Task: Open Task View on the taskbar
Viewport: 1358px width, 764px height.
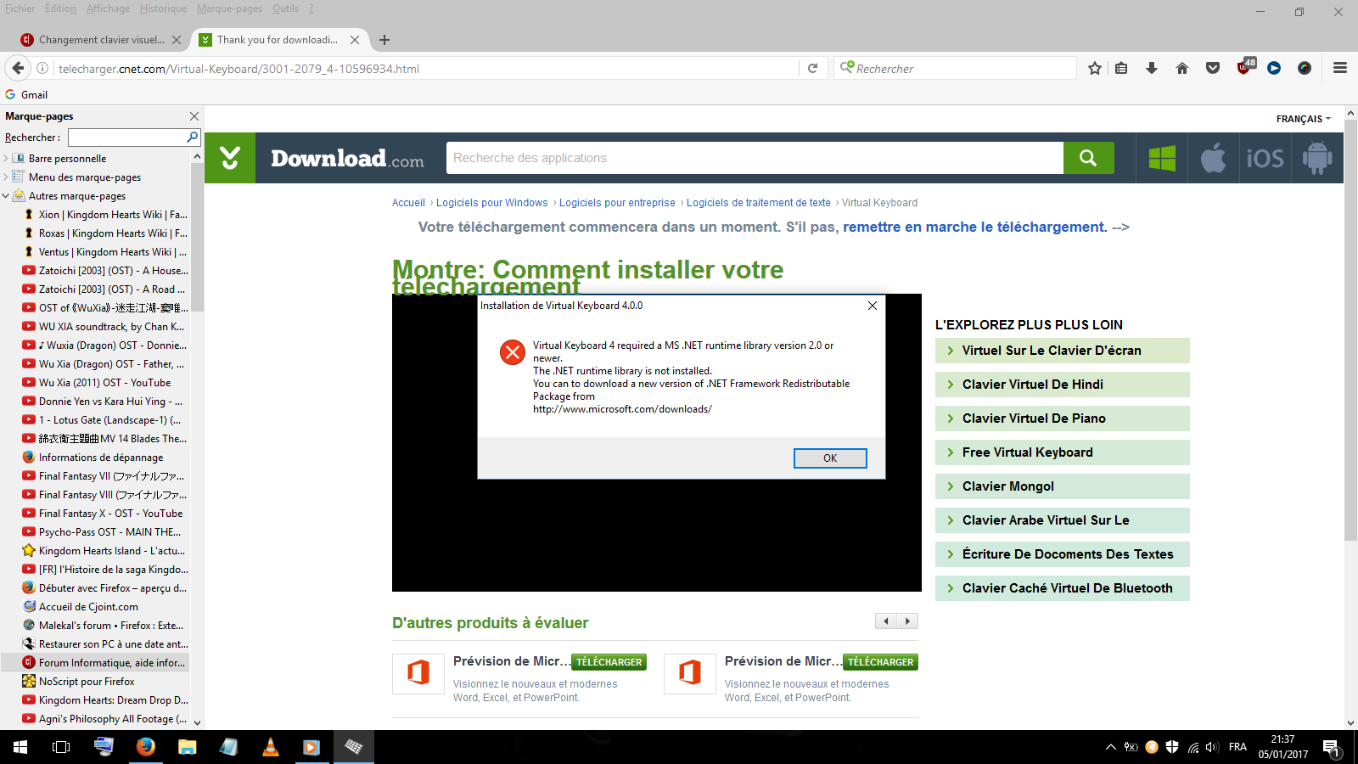Action: pyautogui.click(x=61, y=747)
